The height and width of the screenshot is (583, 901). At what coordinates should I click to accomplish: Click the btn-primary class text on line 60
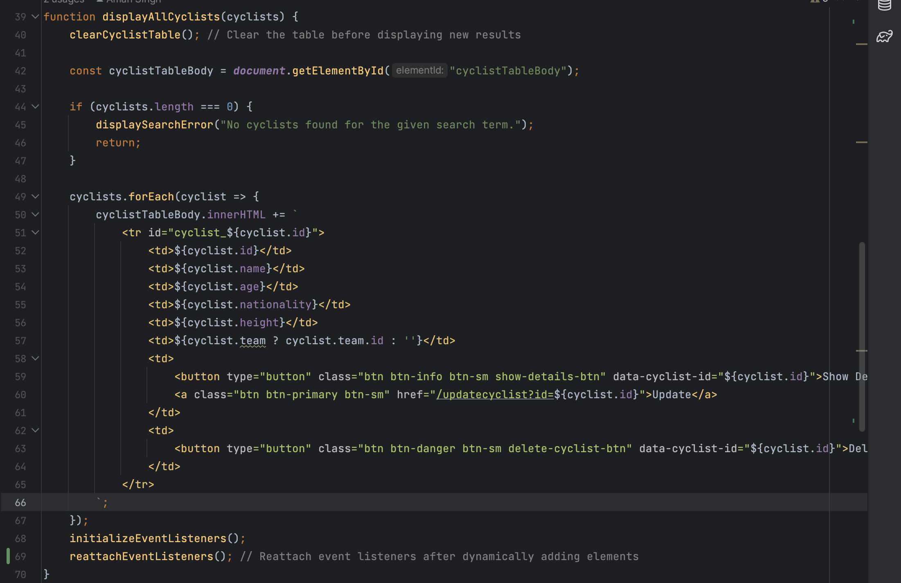(302, 395)
